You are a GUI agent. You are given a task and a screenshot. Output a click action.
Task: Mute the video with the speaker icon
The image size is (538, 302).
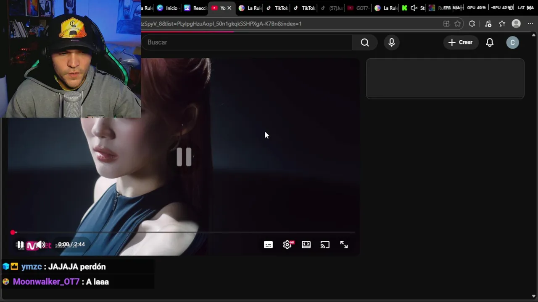click(x=41, y=245)
